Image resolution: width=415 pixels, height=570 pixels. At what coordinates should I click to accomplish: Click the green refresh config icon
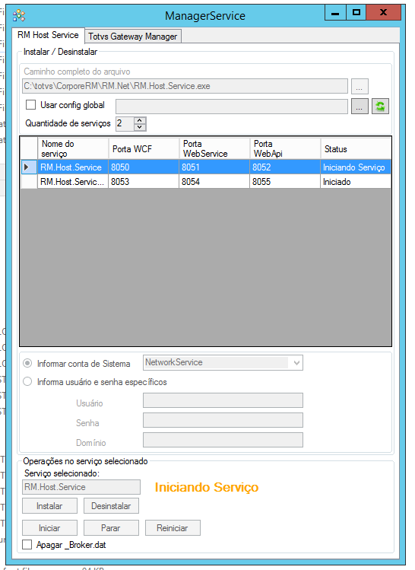click(x=380, y=107)
